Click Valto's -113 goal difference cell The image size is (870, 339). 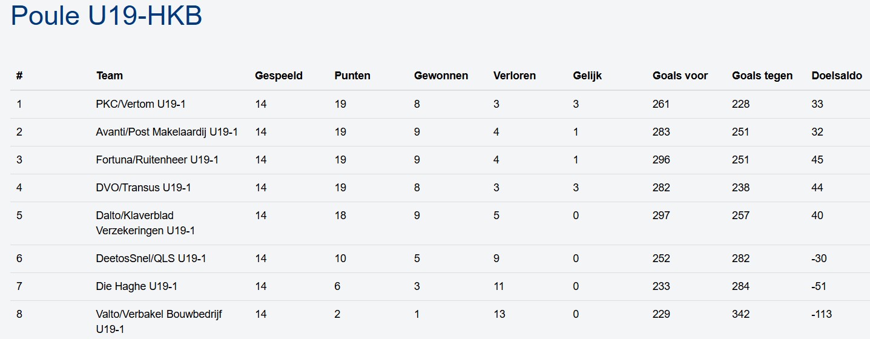pos(822,314)
